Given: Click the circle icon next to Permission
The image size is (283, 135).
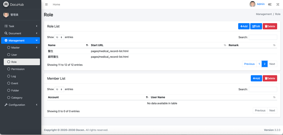Looking at the screenshot, I should point(9,69).
